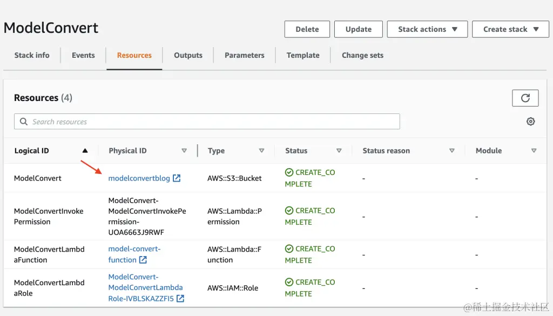This screenshot has height=316, width=553.
Task: Click the search magnifier icon
Action: click(24, 122)
